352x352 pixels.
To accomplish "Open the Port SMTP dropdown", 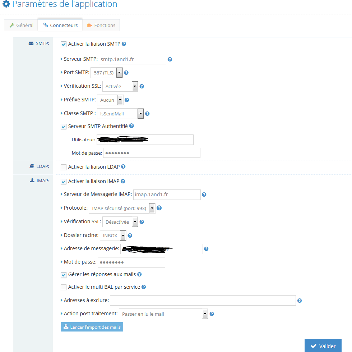I will [107, 73].
